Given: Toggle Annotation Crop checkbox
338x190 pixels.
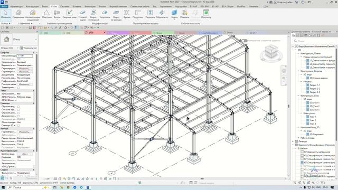Looking at the screenshot, I should tap(18, 113).
